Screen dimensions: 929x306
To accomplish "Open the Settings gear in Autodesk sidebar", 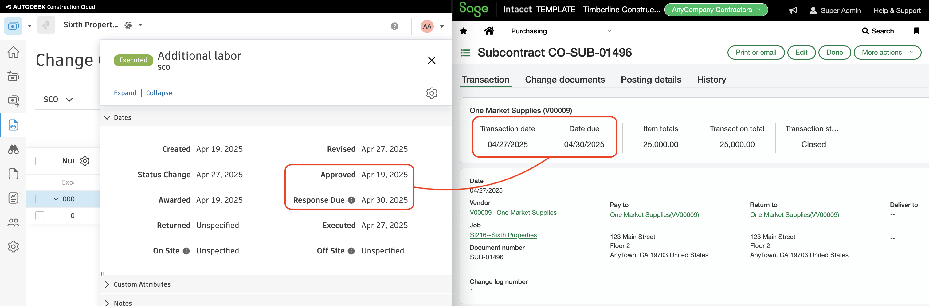I will [x=13, y=246].
